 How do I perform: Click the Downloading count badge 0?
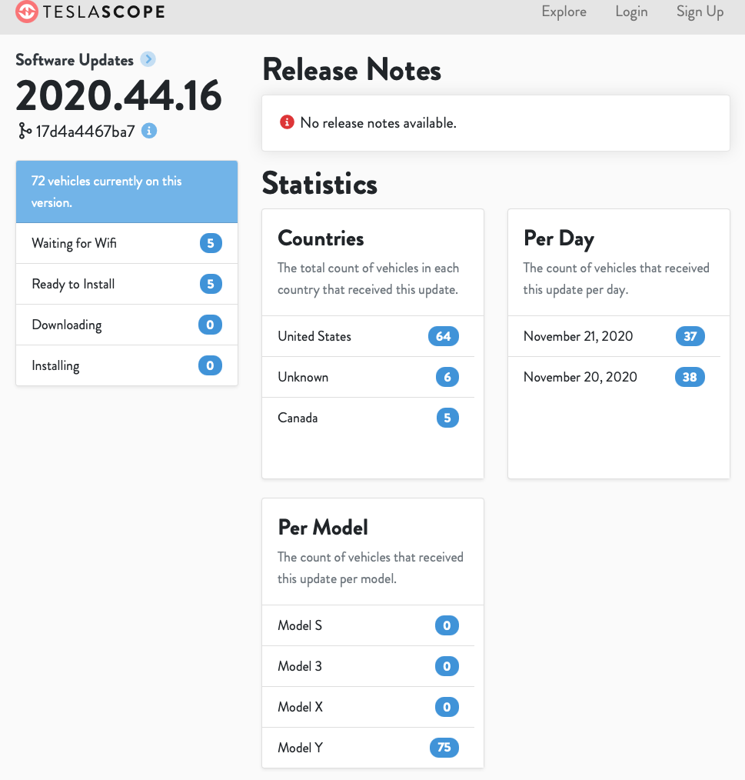tap(211, 325)
